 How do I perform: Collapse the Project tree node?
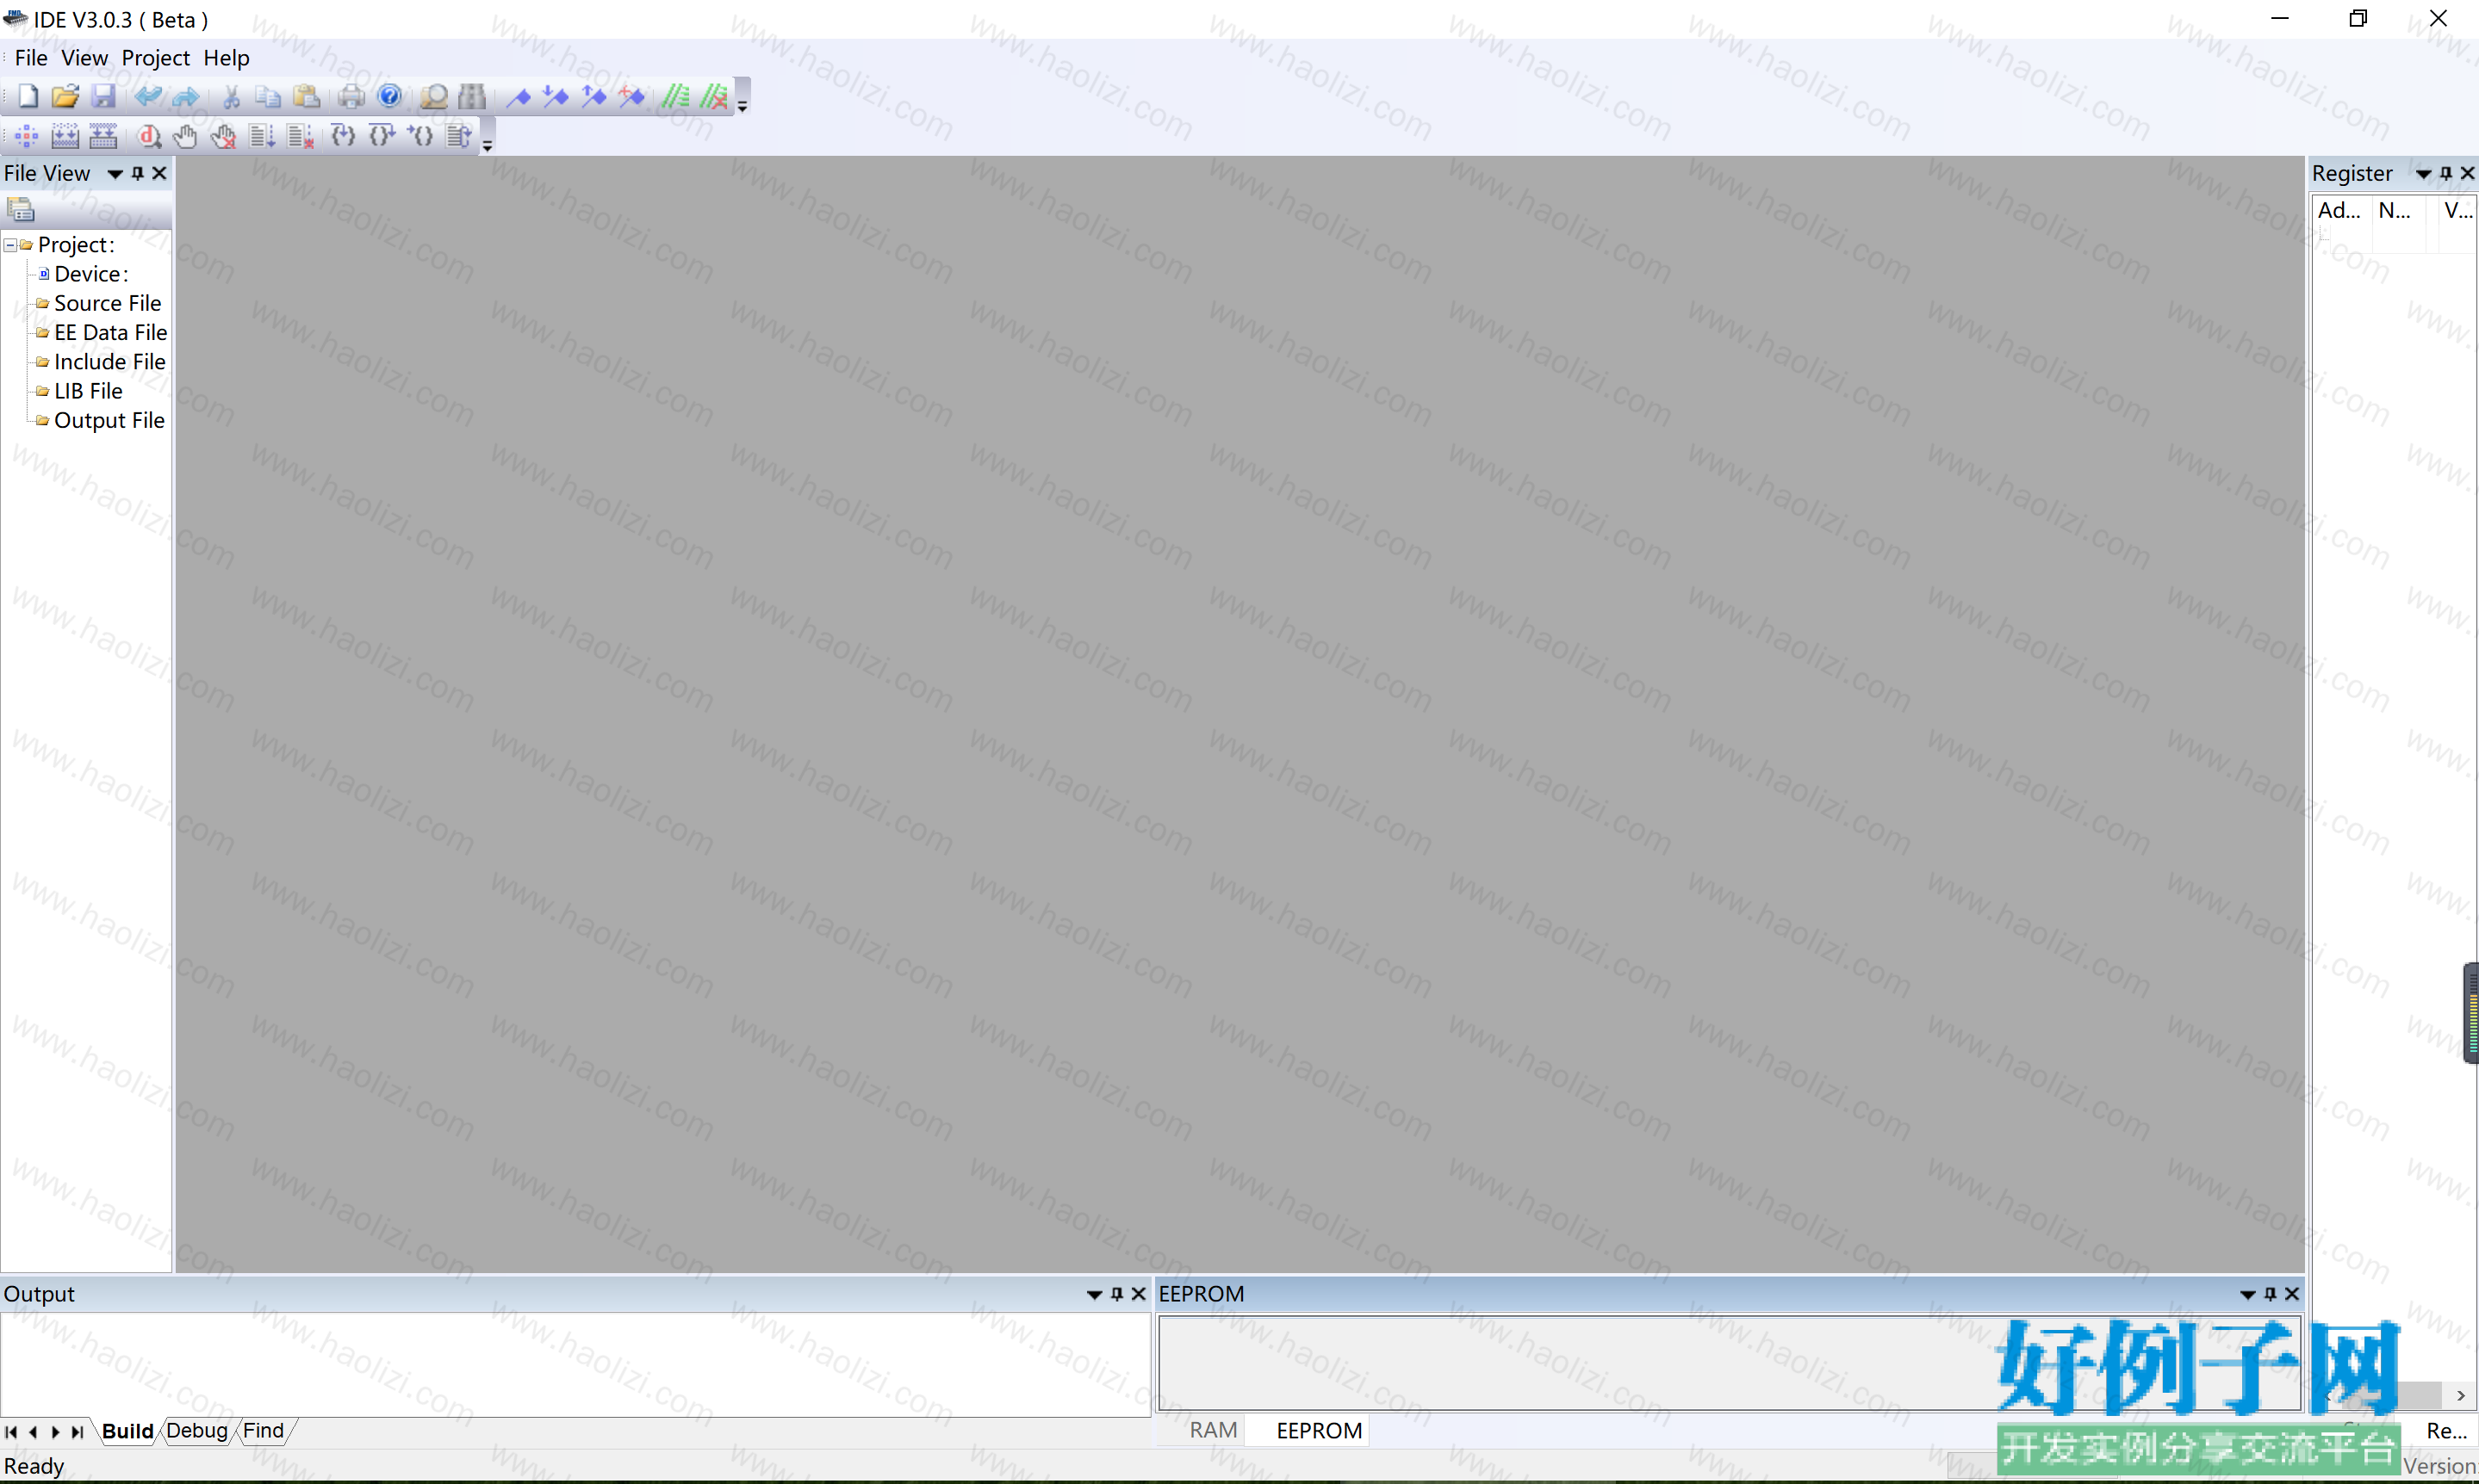tap(10, 245)
